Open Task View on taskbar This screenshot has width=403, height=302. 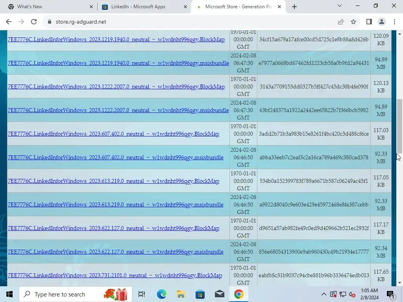[x=142, y=294]
